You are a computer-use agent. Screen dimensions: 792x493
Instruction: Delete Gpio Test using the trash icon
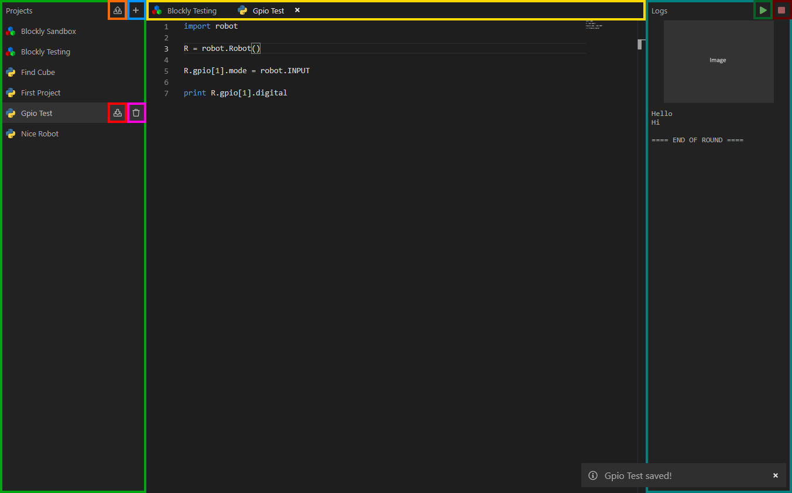pos(136,112)
